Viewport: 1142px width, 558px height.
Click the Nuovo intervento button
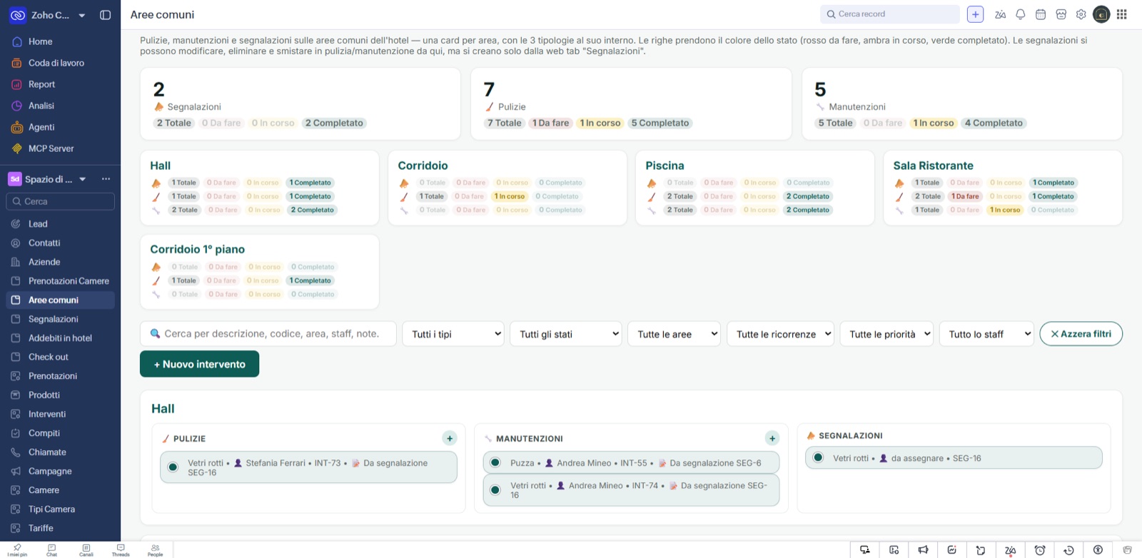(199, 364)
